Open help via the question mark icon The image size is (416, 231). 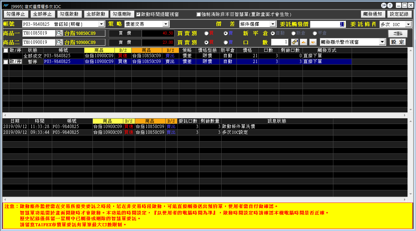tap(390, 5)
